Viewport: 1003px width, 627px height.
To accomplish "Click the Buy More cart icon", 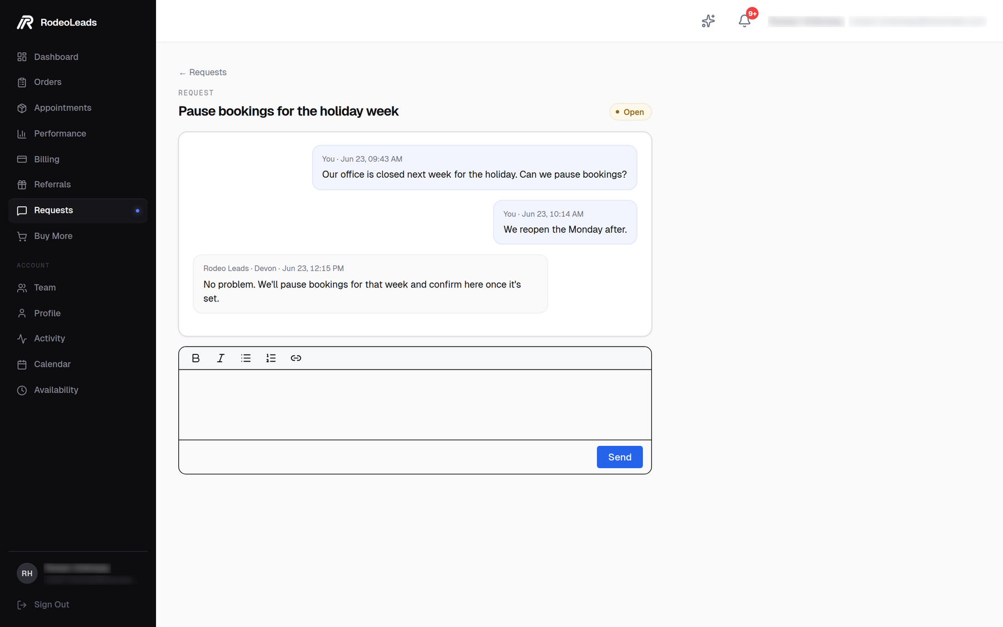I will click(22, 236).
